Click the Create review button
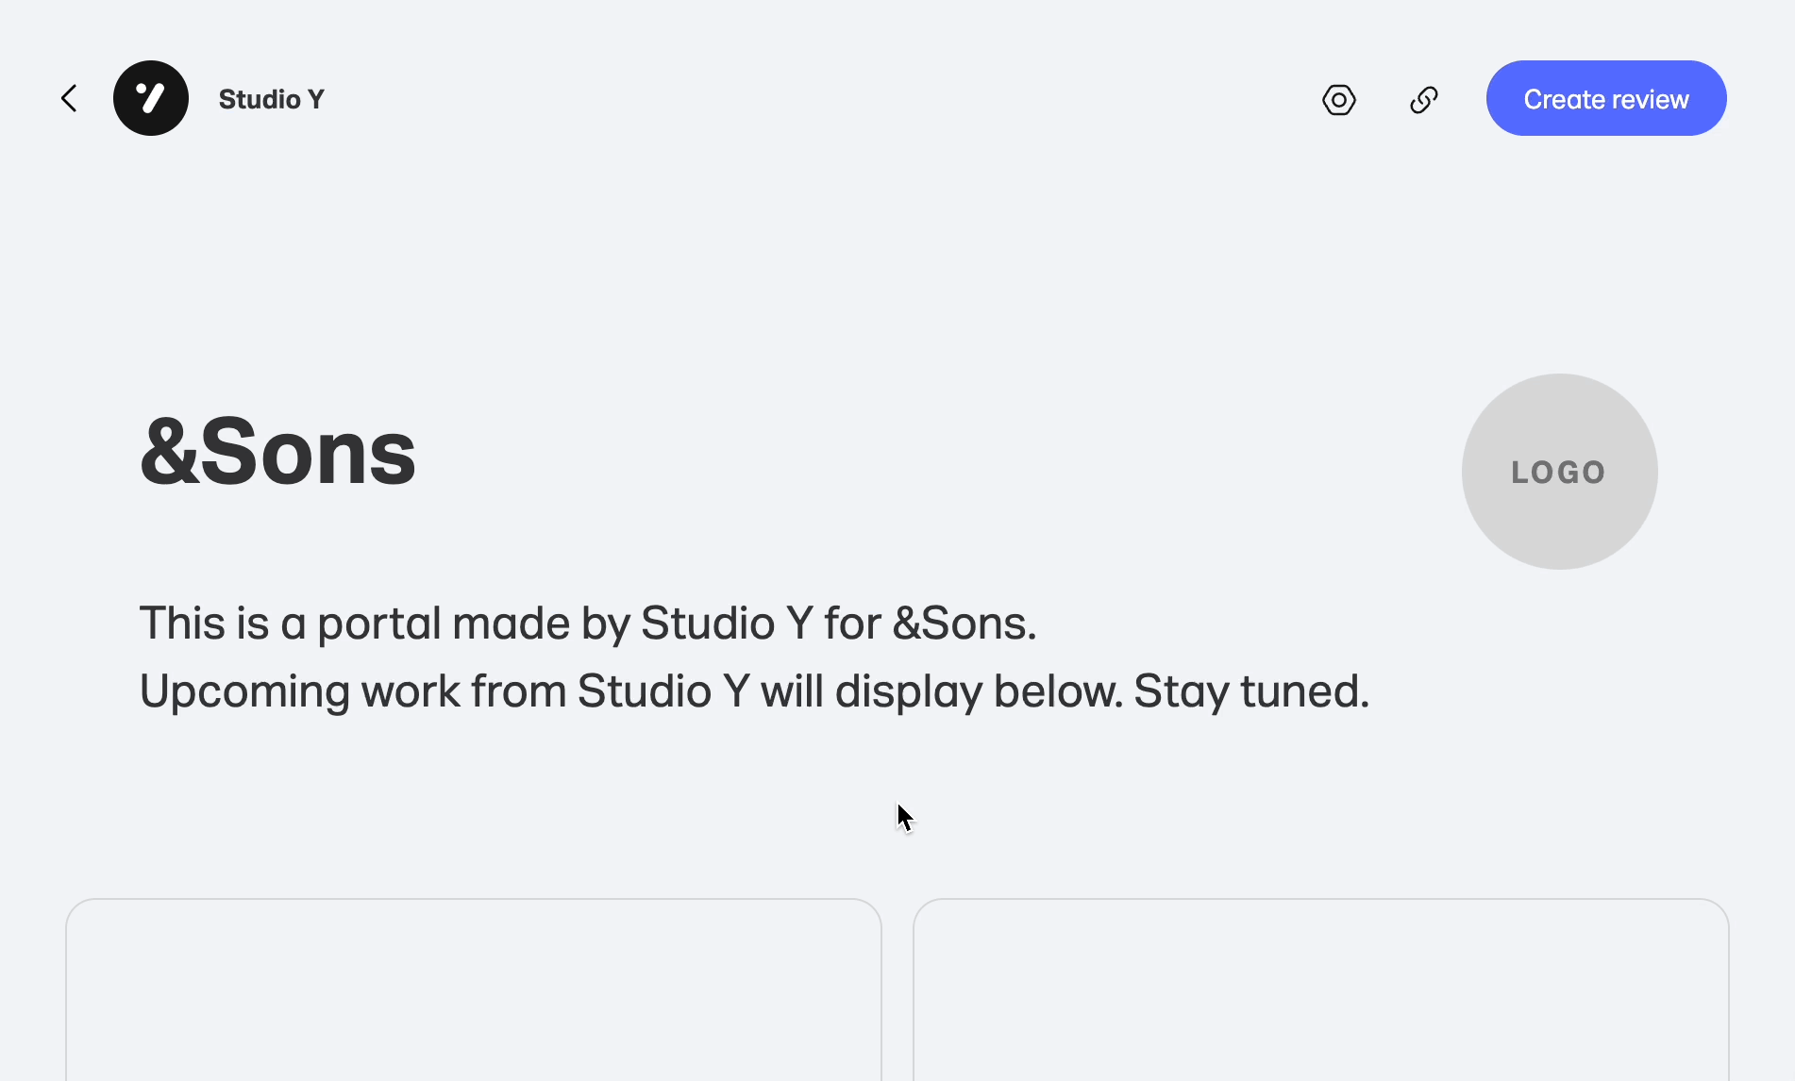 [x=1606, y=98]
